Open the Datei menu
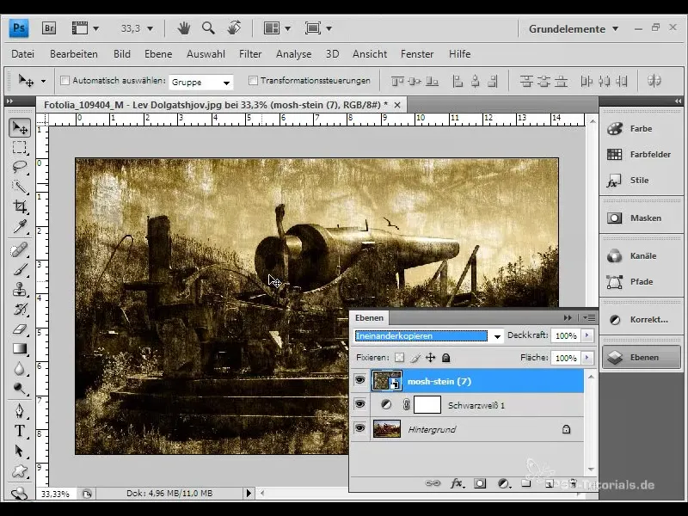Viewport: 688px width, 516px height. pyautogui.click(x=22, y=54)
